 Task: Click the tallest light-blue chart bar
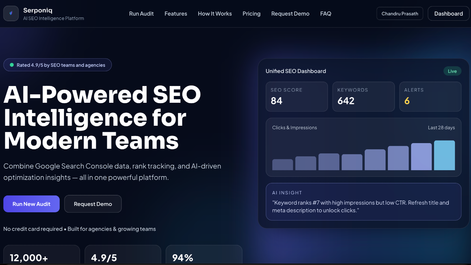[x=444, y=155]
